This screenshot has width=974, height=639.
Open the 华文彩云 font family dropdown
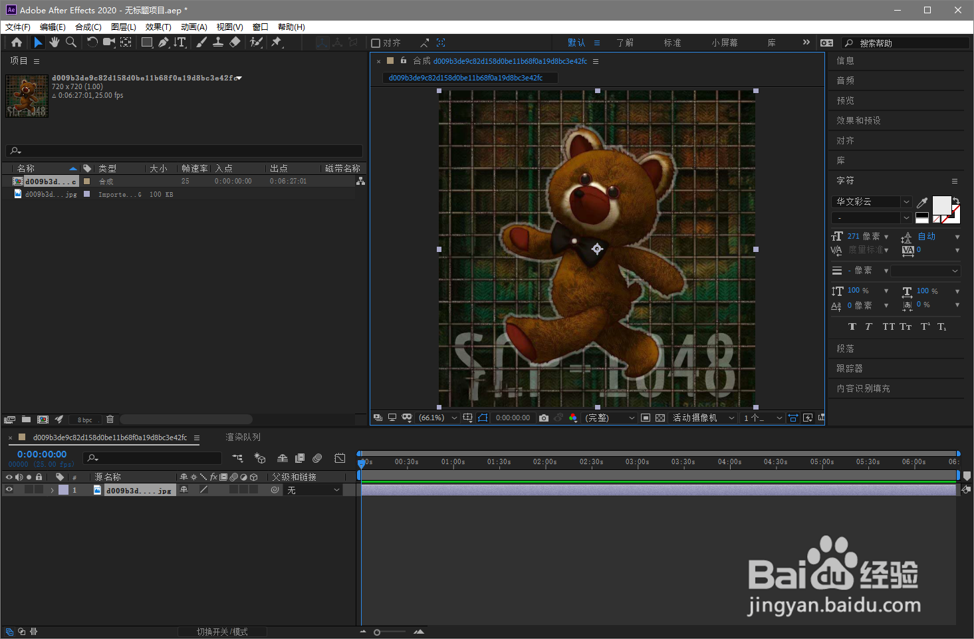(x=872, y=201)
